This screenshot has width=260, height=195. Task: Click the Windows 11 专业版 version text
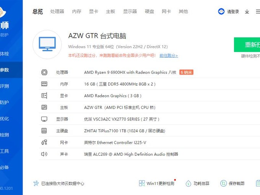tap(118, 47)
